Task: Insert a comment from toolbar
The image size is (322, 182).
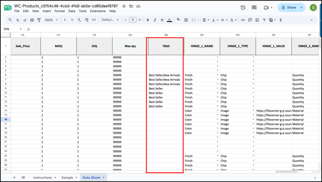Action: click(250, 20)
